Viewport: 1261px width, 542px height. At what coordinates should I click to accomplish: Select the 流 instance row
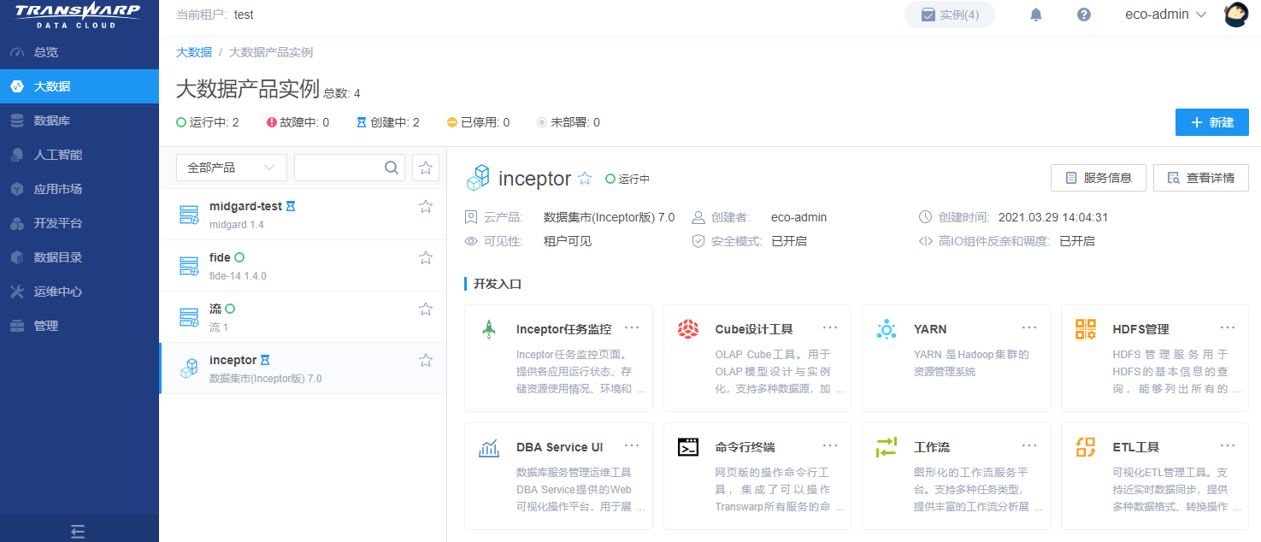pos(303,317)
